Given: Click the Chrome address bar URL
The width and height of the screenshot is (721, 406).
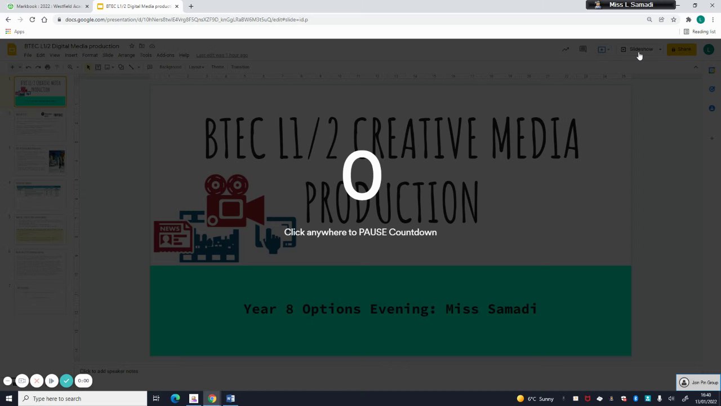Looking at the screenshot, I should [x=186, y=19].
